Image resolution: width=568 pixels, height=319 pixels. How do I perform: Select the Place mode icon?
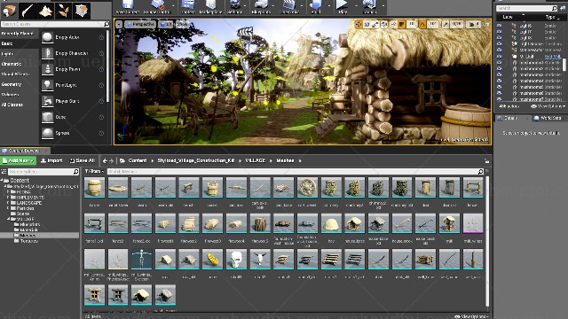point(10,11)
